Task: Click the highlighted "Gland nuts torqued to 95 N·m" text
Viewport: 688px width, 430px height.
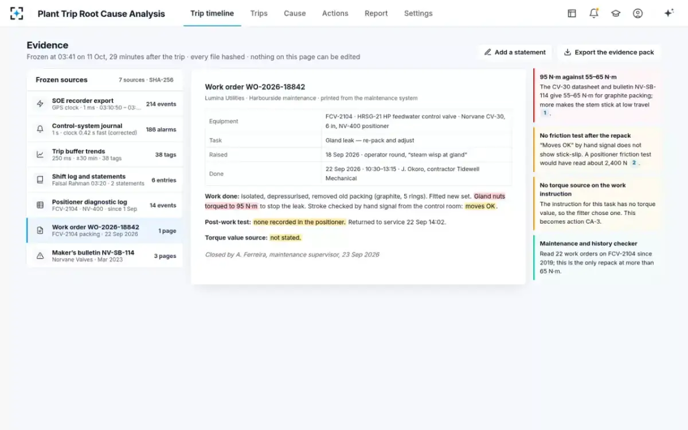Action: (x=355, y=201)
